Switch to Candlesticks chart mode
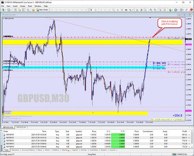This screenshot has width=194, height=156. [x=142, y=10]
